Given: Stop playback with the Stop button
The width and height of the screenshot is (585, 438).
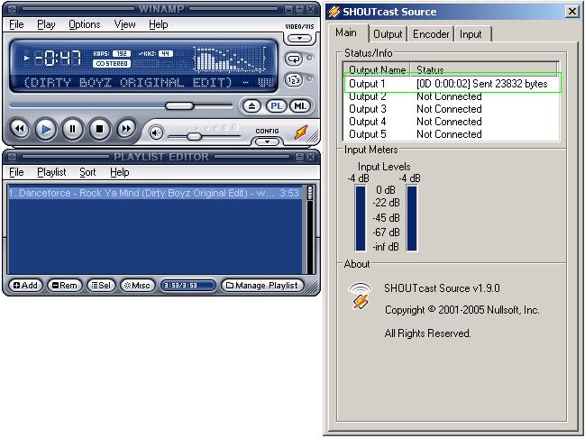Looking at the screenshot, I should click(99, 130).
